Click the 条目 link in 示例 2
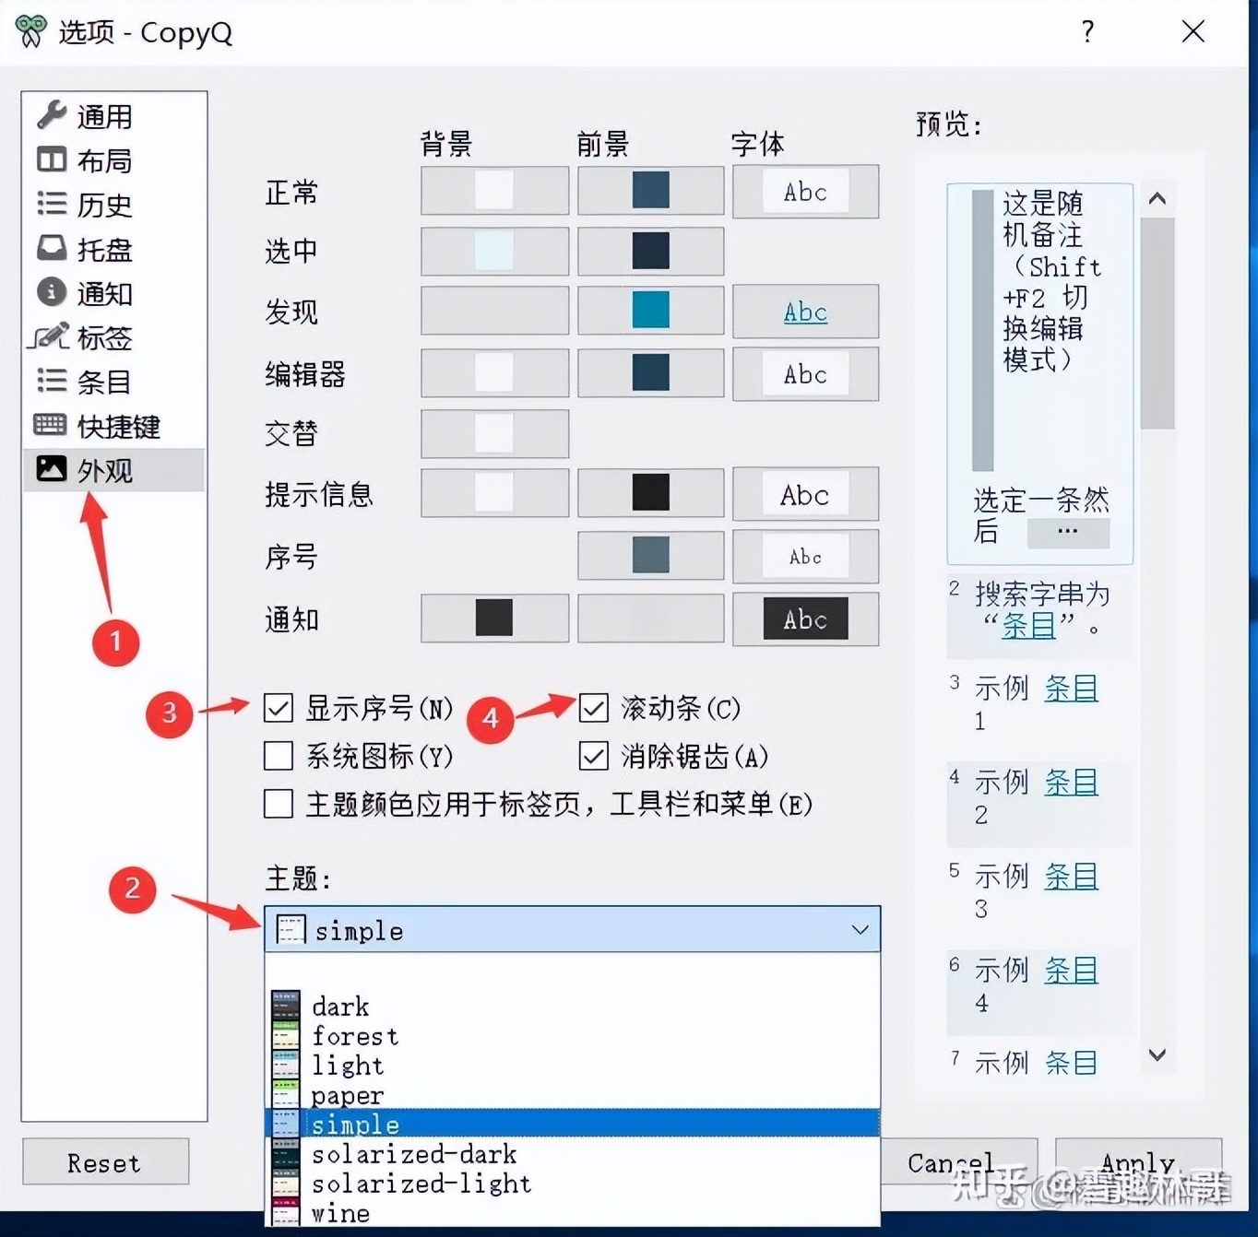The width and height of the screenshot is (1258, 1237). click(1071, 782)
